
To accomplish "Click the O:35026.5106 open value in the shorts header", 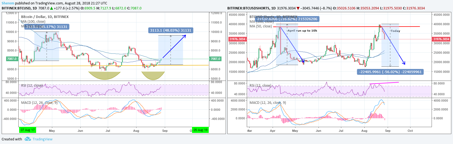I will click(x=344, y=8).
